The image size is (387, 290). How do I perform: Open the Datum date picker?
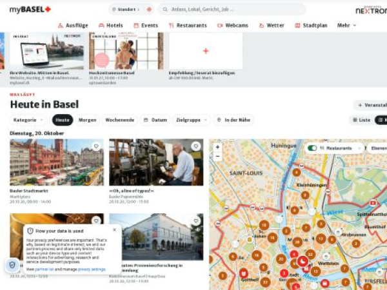[155, 120]
